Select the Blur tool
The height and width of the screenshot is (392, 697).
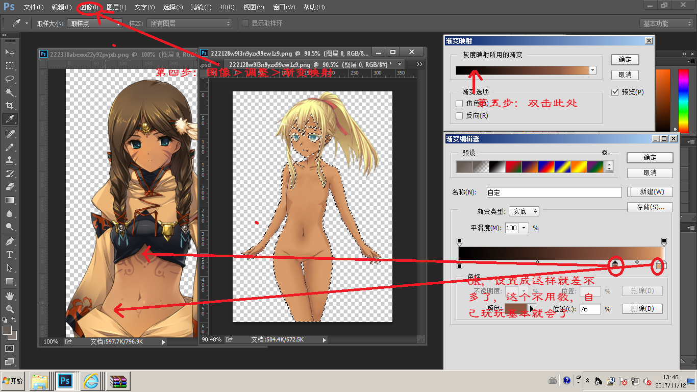click(x=10, y=213)
